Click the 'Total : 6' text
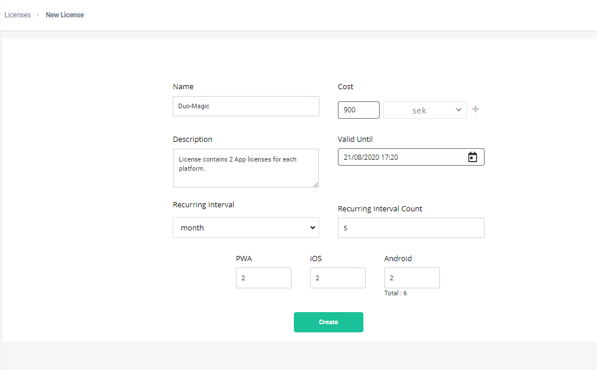 pyautogui.click(x=396, y=293)
